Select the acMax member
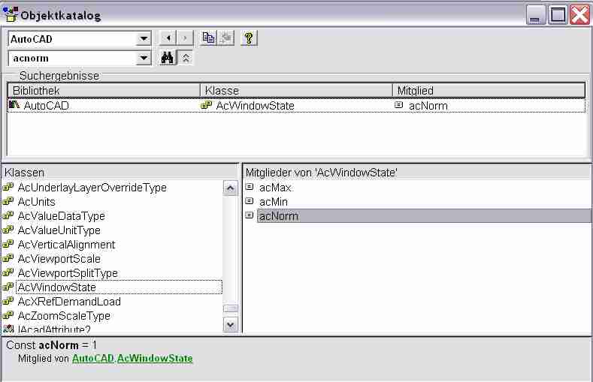This screenshot has height=382, width=593. click(275, 188)
